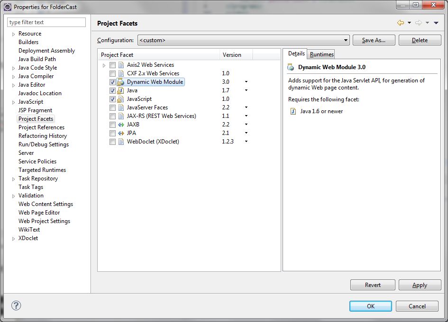Image resolution: width=448 pixels, height=322 pixels.
Task: Uncheck the Dynamic Web Module checkbox
Action: point(112,82)
